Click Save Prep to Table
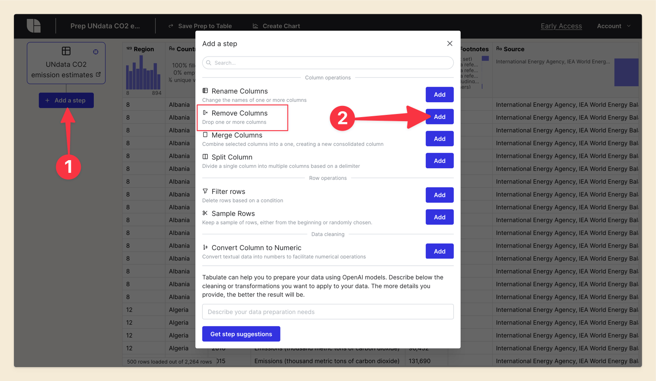The height and width of the screenshot is (381, 656). pyautogui.click(x=200, y=26)
